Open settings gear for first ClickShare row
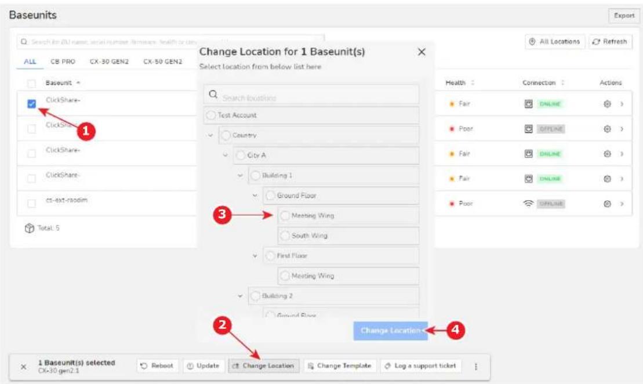643x384 pixels. (x=607, y=104)
